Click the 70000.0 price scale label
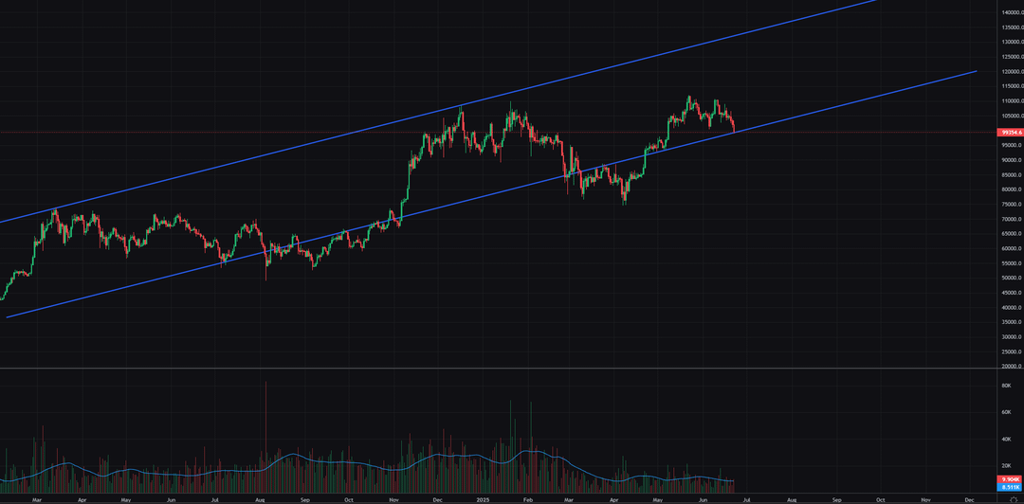This screenshot has width=1024, height=504. [x=1011, y=220]
